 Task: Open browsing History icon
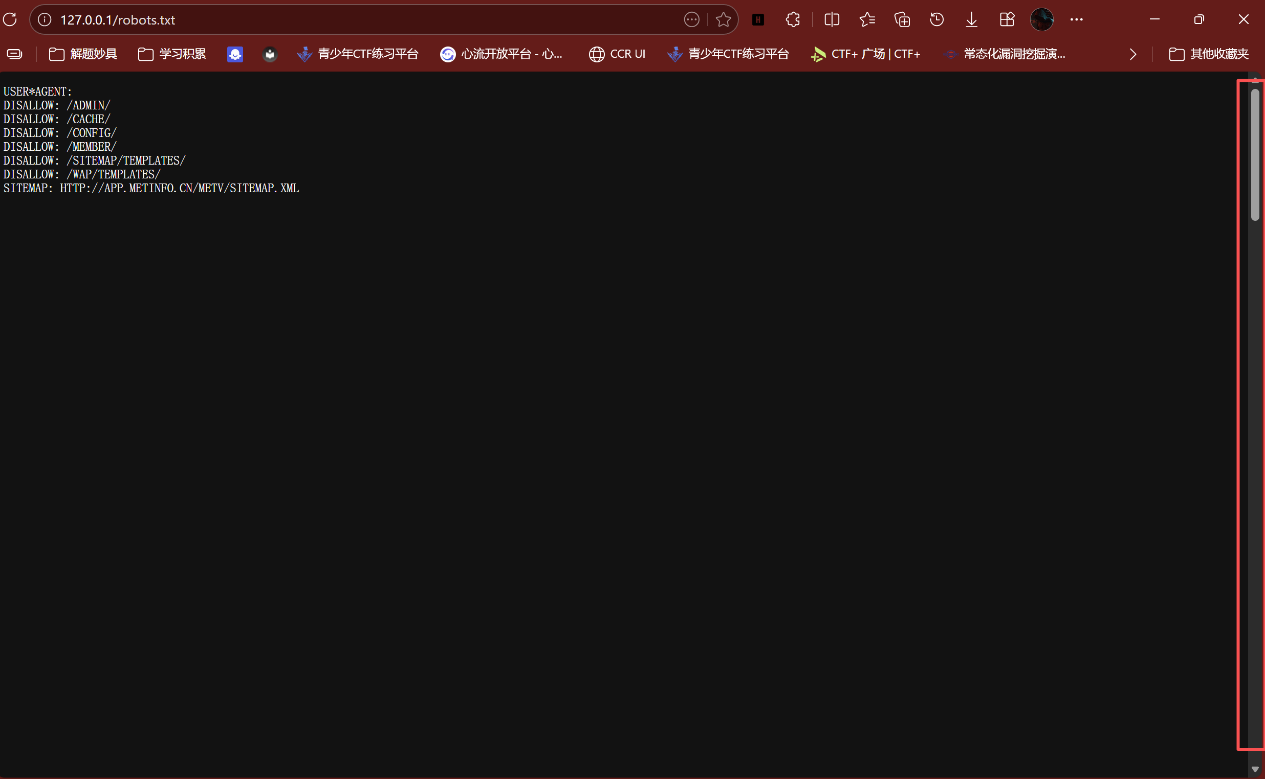pos(936,19)
